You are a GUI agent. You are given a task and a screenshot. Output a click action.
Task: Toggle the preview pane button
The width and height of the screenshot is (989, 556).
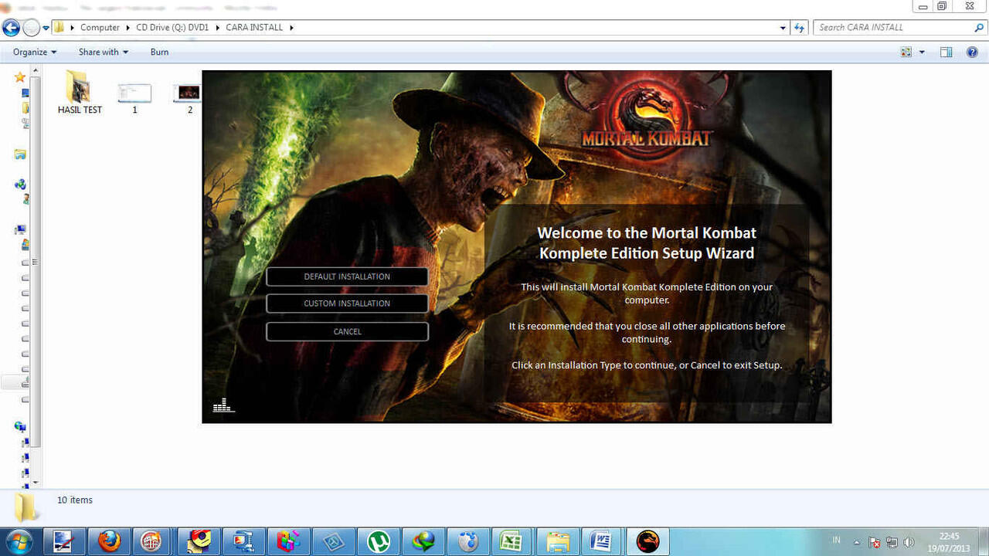click(946, 52)
